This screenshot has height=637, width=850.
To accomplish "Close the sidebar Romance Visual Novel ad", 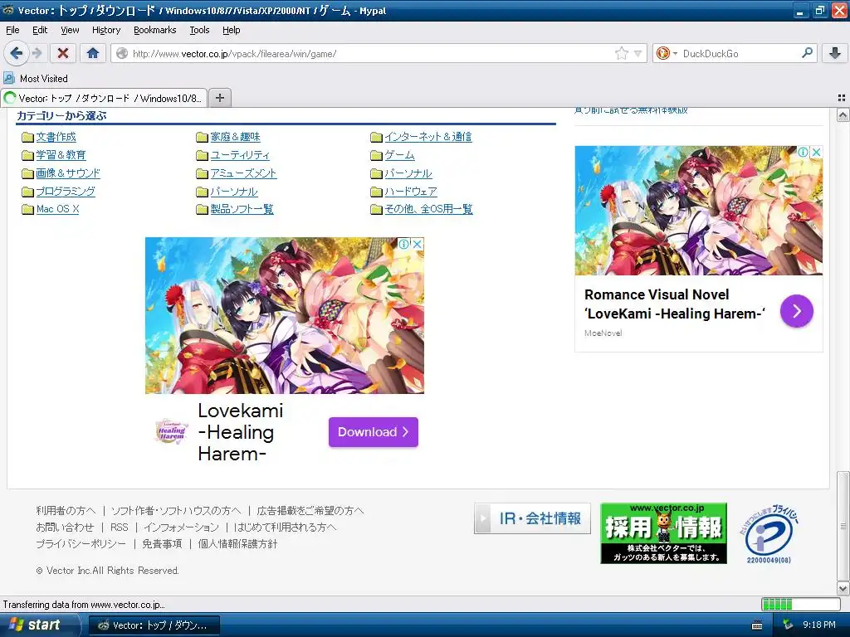I will pos(816,153).
